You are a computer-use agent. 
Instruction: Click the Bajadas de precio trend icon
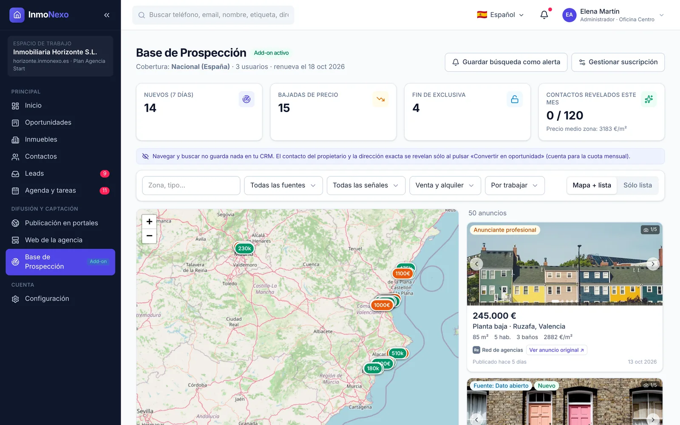[380, 99]
